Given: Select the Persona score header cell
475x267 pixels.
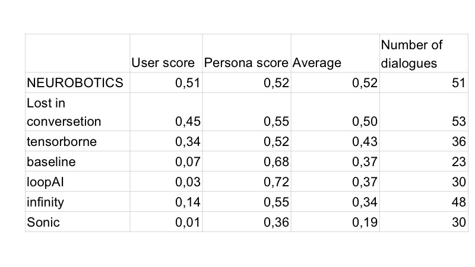Looking at the screenshot, I should point(246,62).
